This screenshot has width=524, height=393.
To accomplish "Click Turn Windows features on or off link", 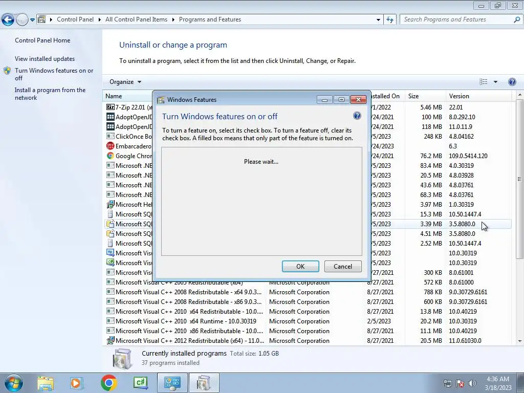I will click(54, 74).
